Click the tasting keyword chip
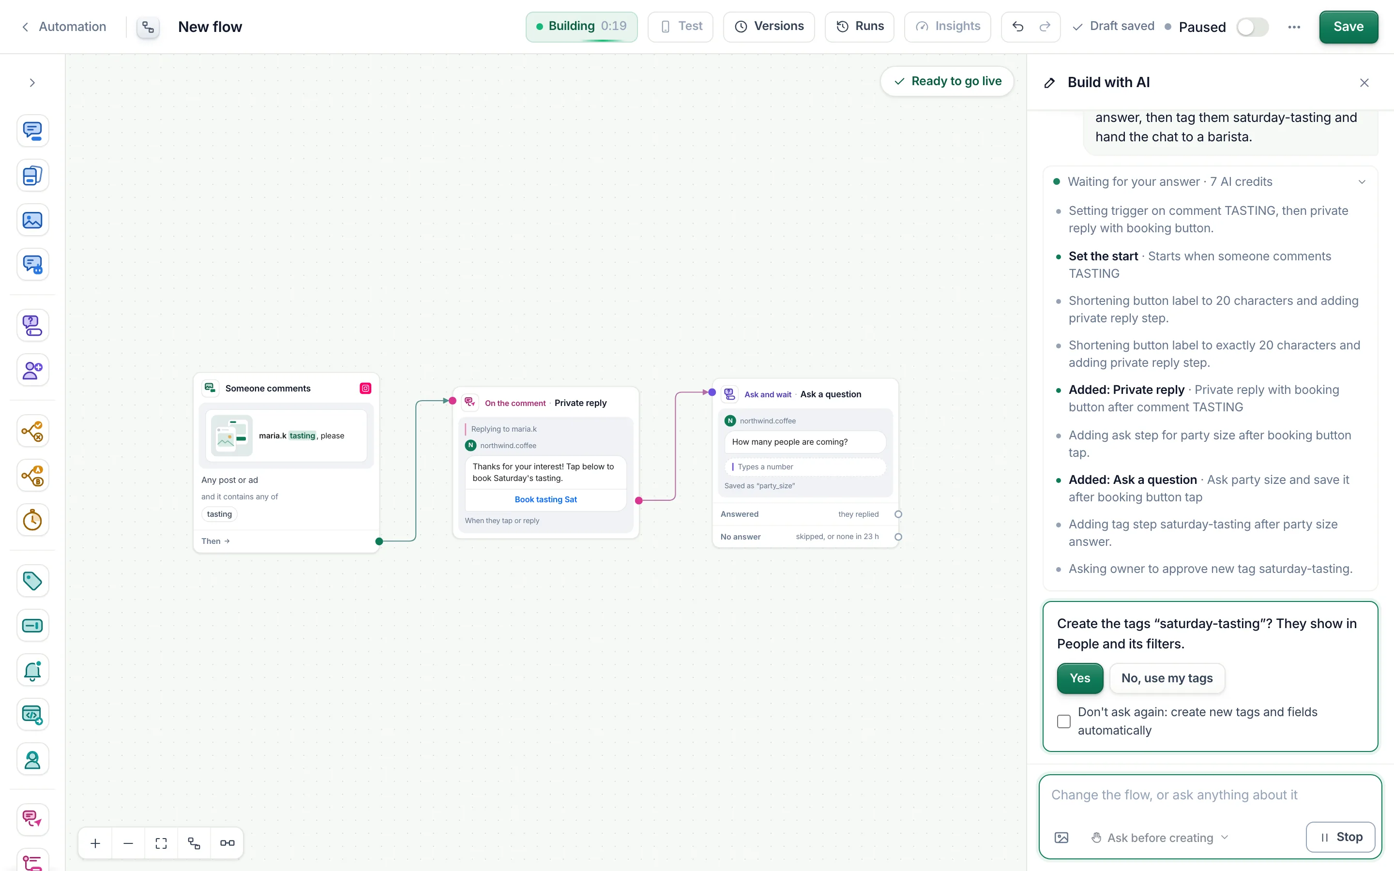Viewport: 1394px width, 871px height. click(219, 514)
